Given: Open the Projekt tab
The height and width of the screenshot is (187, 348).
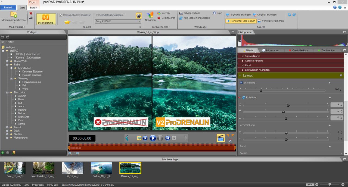Looking at the screenshot, I should tap(8, 7).
